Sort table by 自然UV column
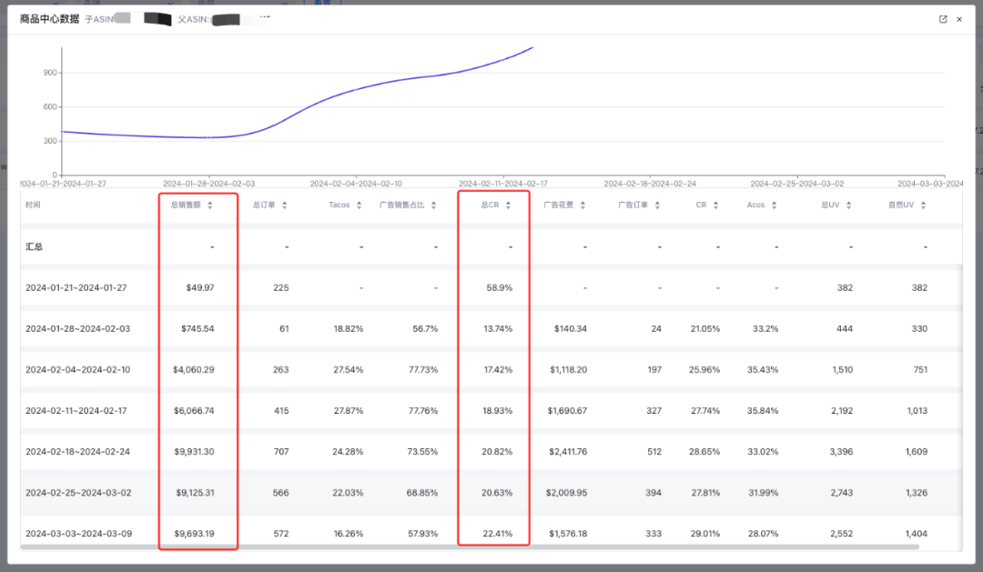 tap(923, 206)
